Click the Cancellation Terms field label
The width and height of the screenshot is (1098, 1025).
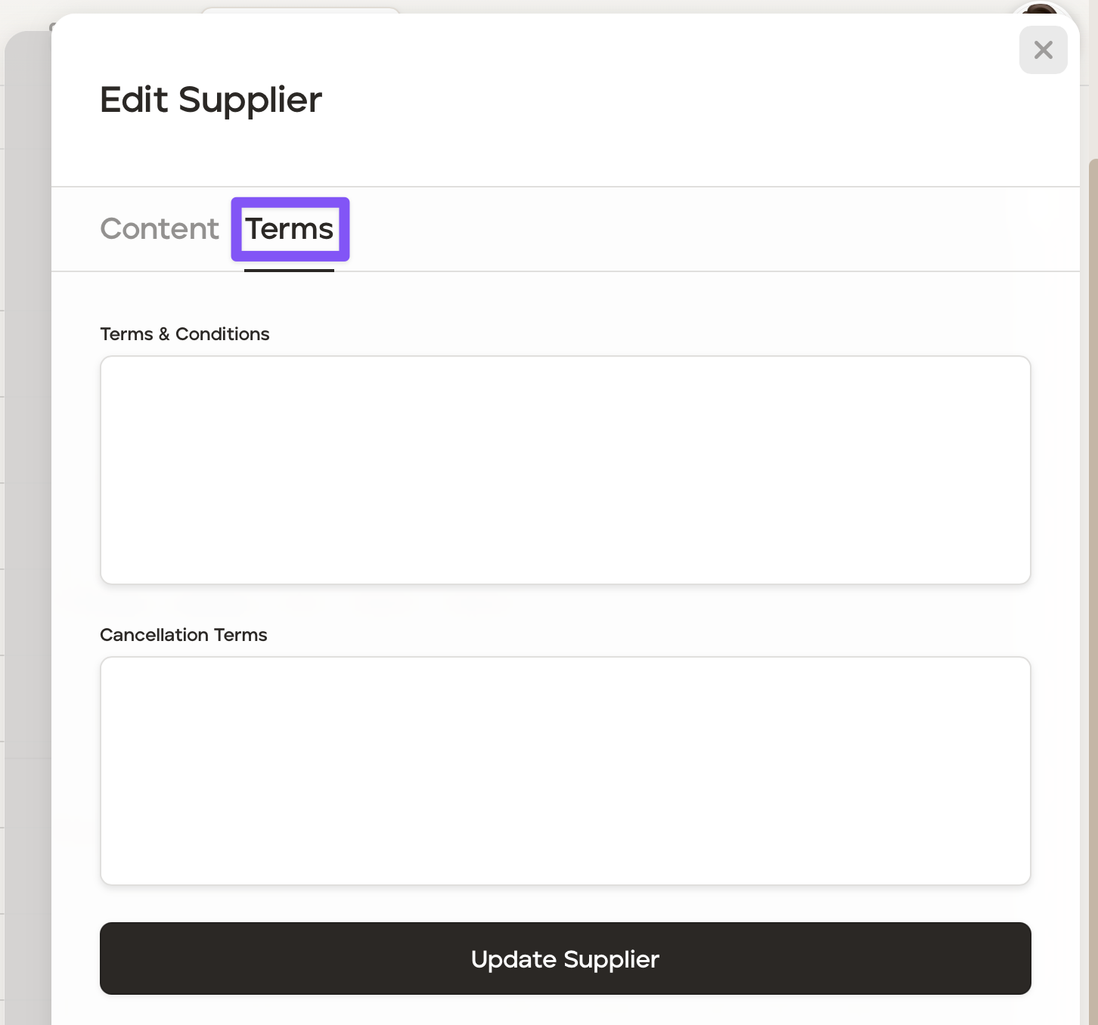(x=184, y=635)
